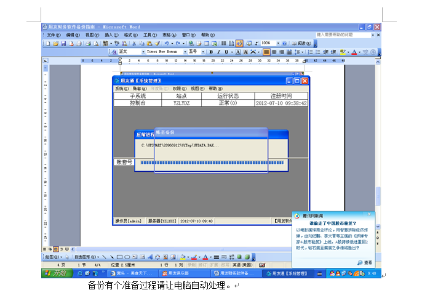Viewport: 430px width, 290px height.
Task: Increase the paragraph indent
Action: (x=333, y=52)
